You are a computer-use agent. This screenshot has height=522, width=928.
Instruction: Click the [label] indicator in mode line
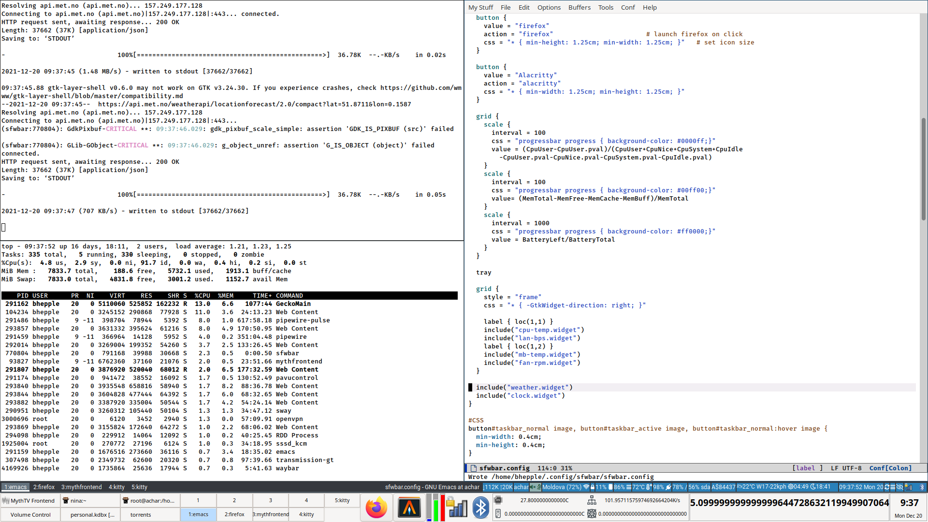(807, 468)
